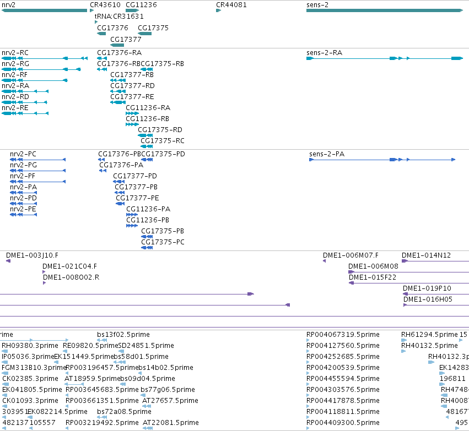Click EST AT27657.5prime
Viewport: 469px width, 431px height.
(x=170, y=401)
